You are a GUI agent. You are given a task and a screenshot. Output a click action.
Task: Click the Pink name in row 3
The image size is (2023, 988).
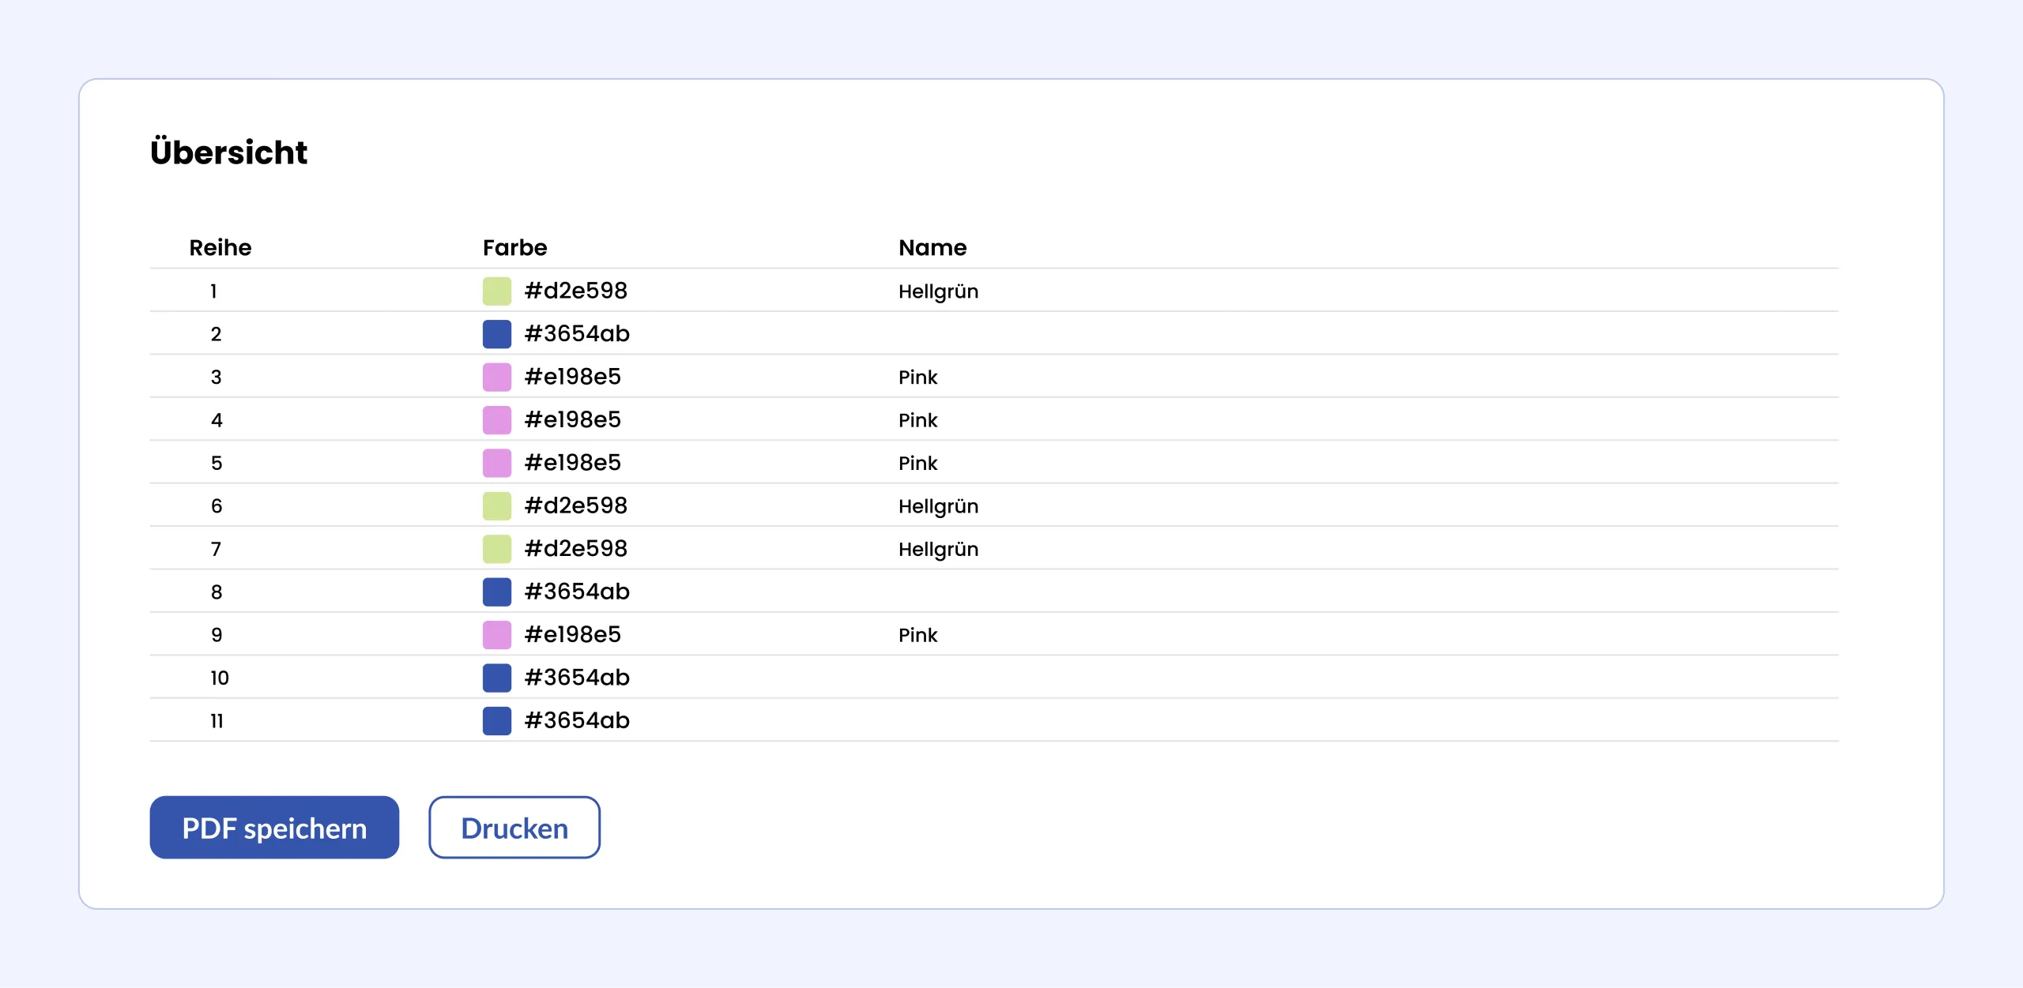(x=918, y=378)
